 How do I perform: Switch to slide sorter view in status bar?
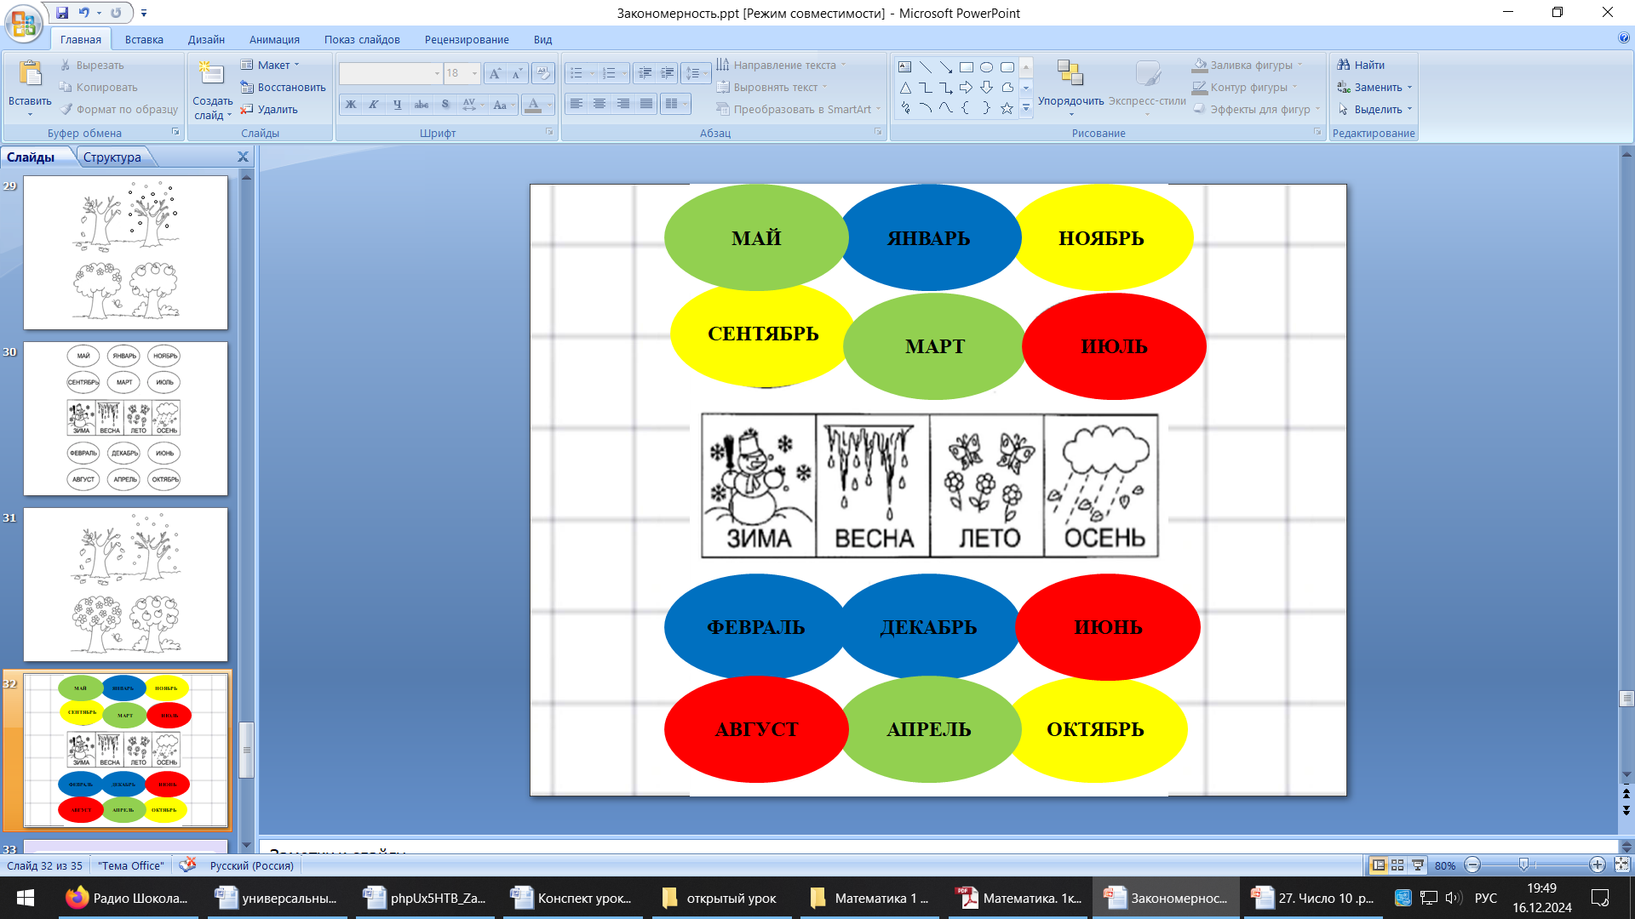tap(1397, 865)
